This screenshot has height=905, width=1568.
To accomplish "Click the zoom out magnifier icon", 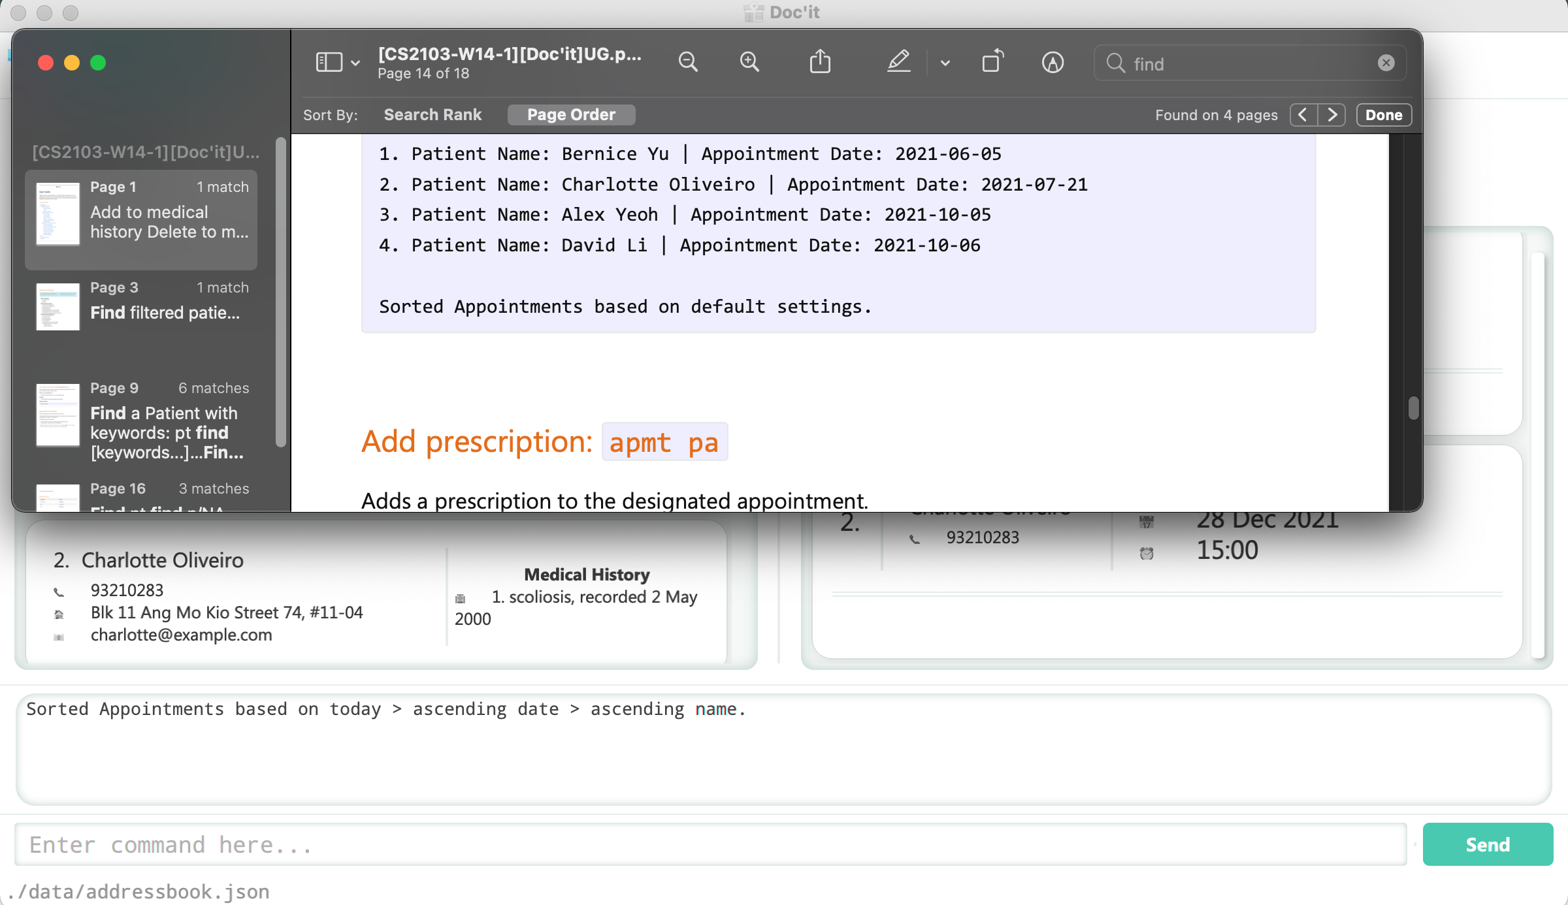I will pyautogui.click(x=688, y=62).
